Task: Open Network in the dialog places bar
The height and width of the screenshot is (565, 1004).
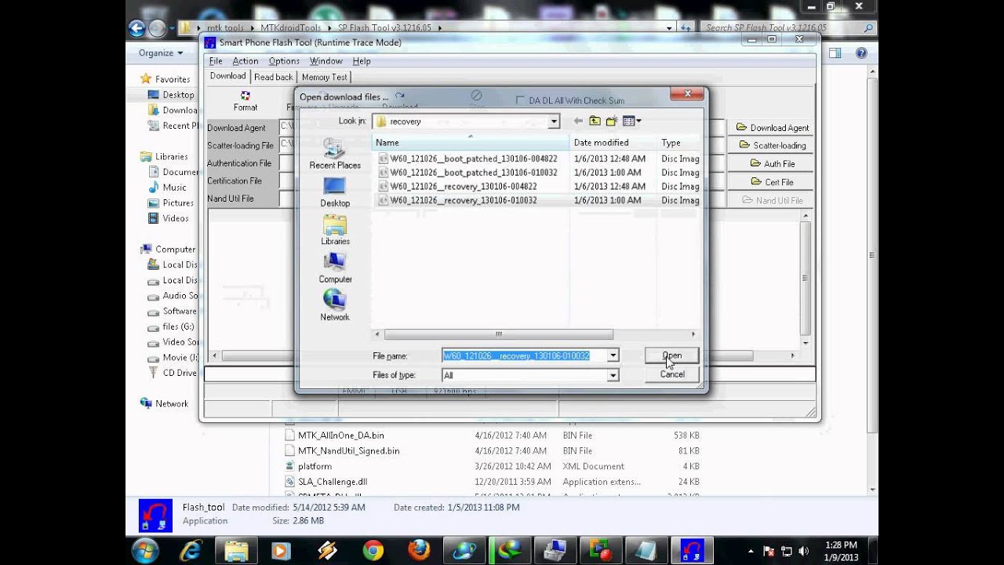Action: click(x=335, y=305)
